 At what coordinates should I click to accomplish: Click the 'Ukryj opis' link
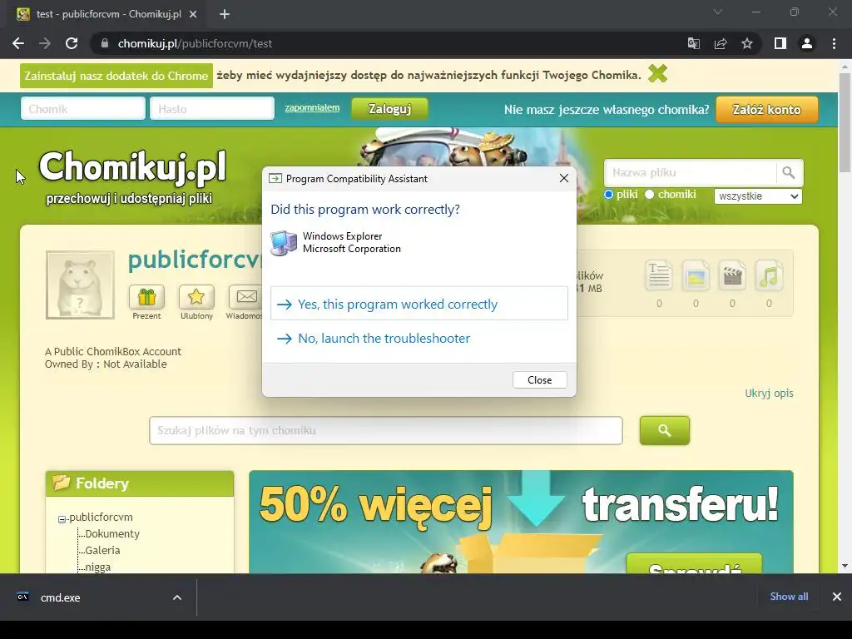pos(769,393)
